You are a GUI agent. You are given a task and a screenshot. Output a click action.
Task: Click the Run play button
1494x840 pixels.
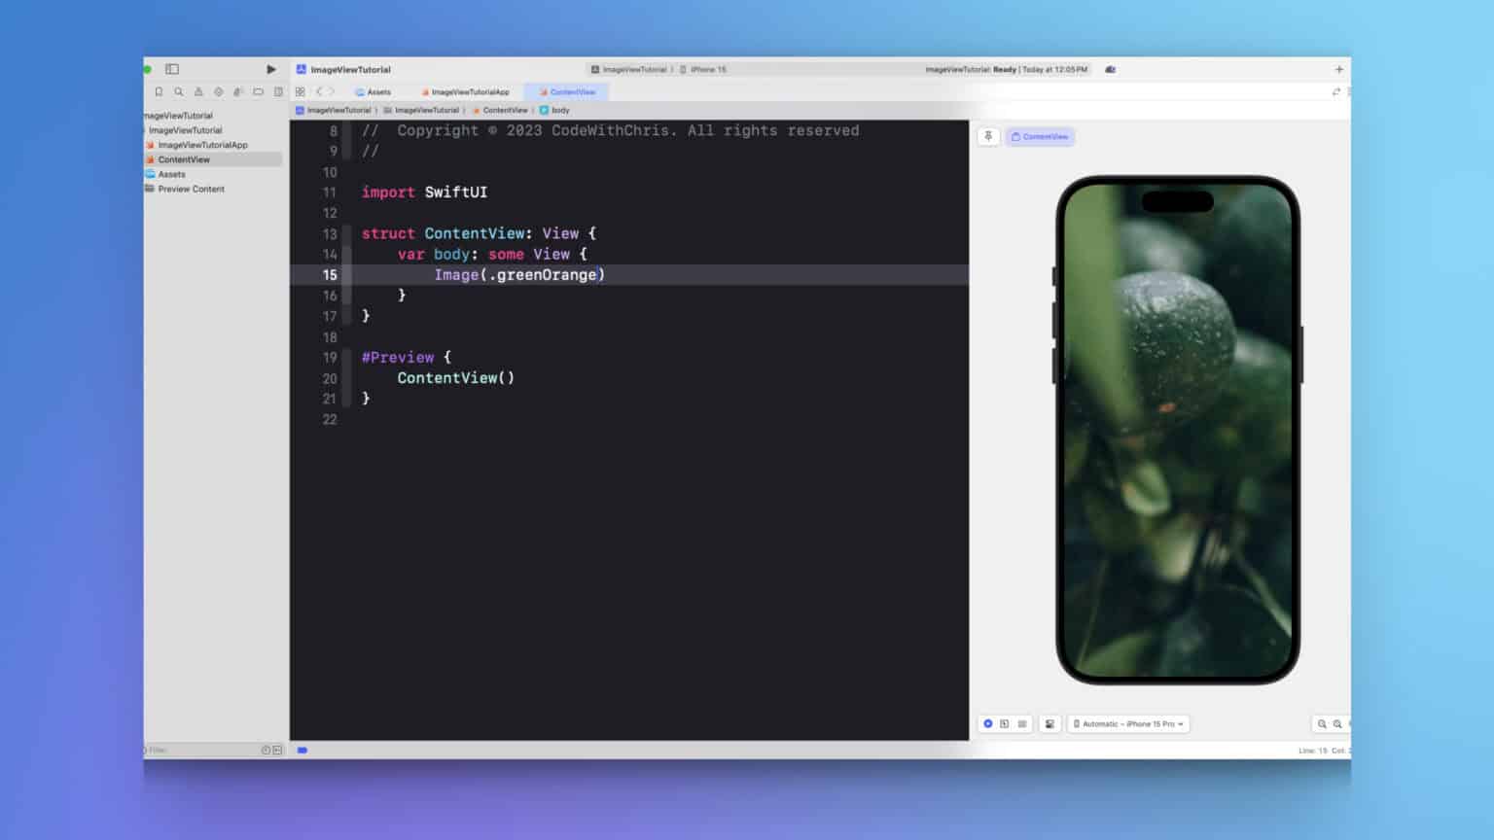(270, 69)
